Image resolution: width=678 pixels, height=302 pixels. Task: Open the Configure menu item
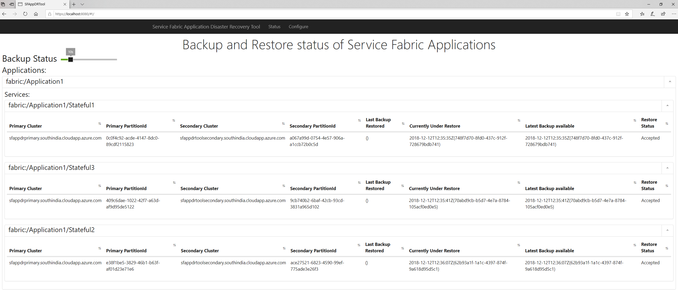click(298, 27)
